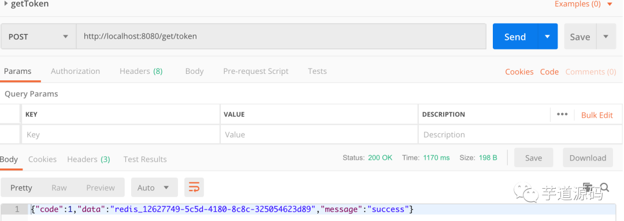
Task: Toggle word wrap icon in response body
Action: [x=194, y=187]
